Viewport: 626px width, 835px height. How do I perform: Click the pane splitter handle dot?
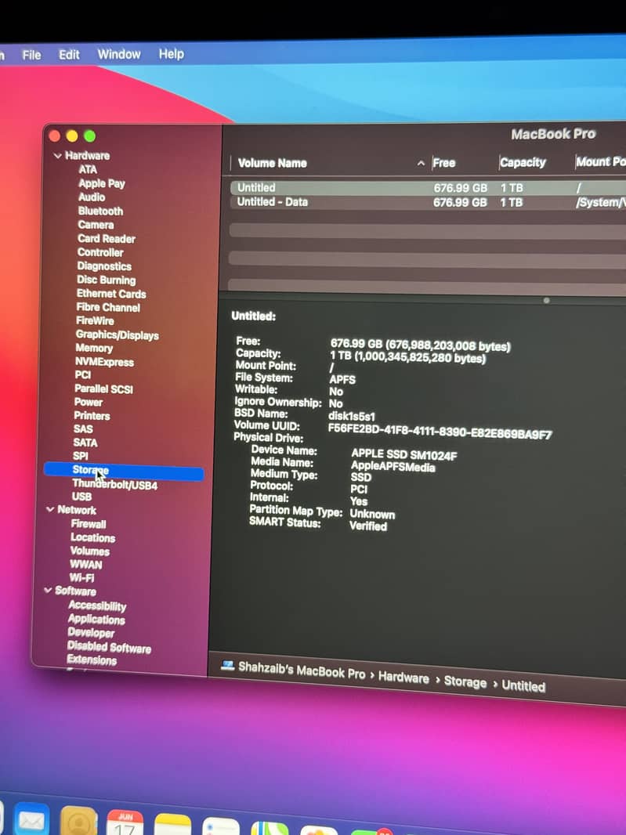point(546,300)
